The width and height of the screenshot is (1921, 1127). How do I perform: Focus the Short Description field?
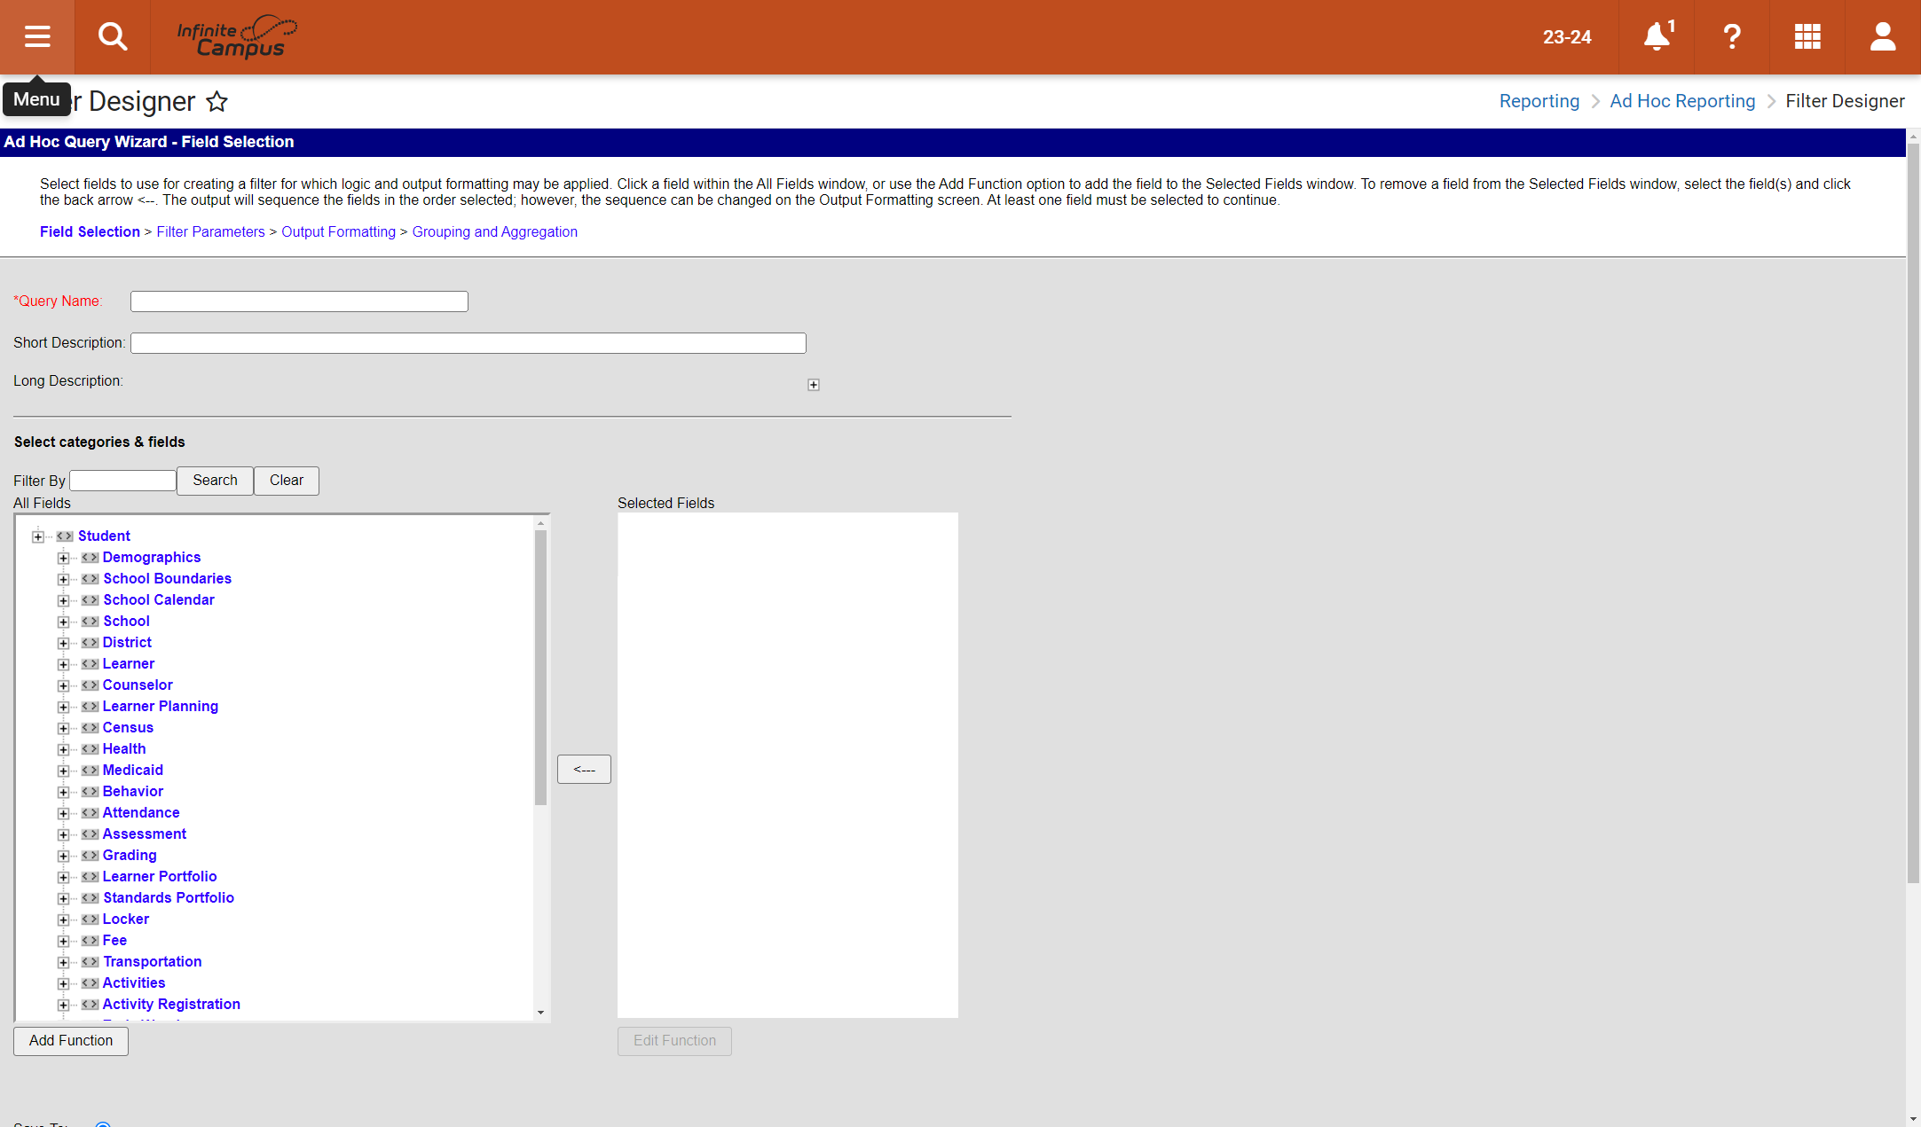[x=468, y=343]
